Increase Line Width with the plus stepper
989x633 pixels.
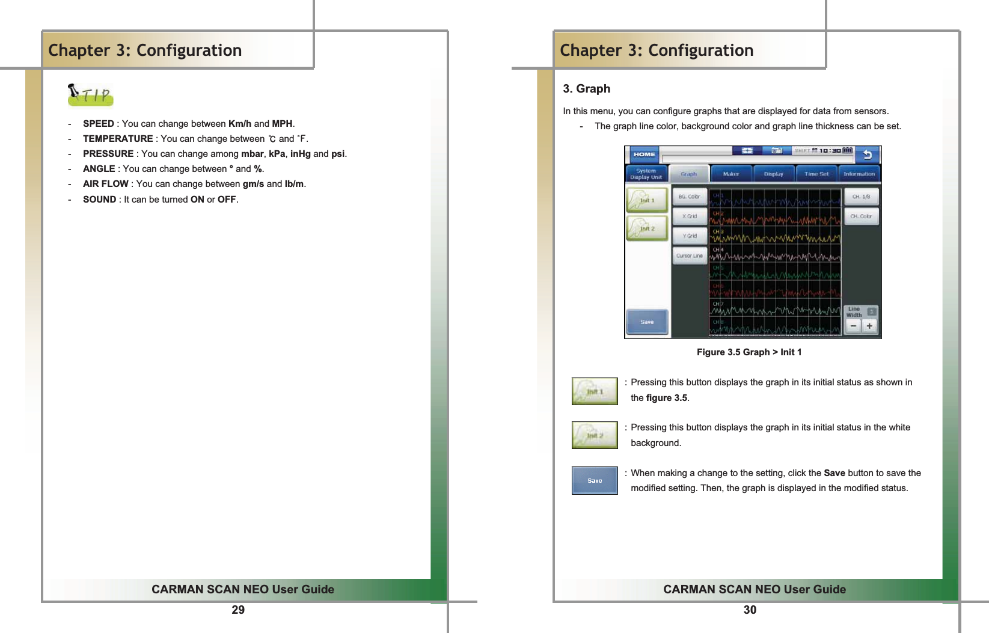870,326
